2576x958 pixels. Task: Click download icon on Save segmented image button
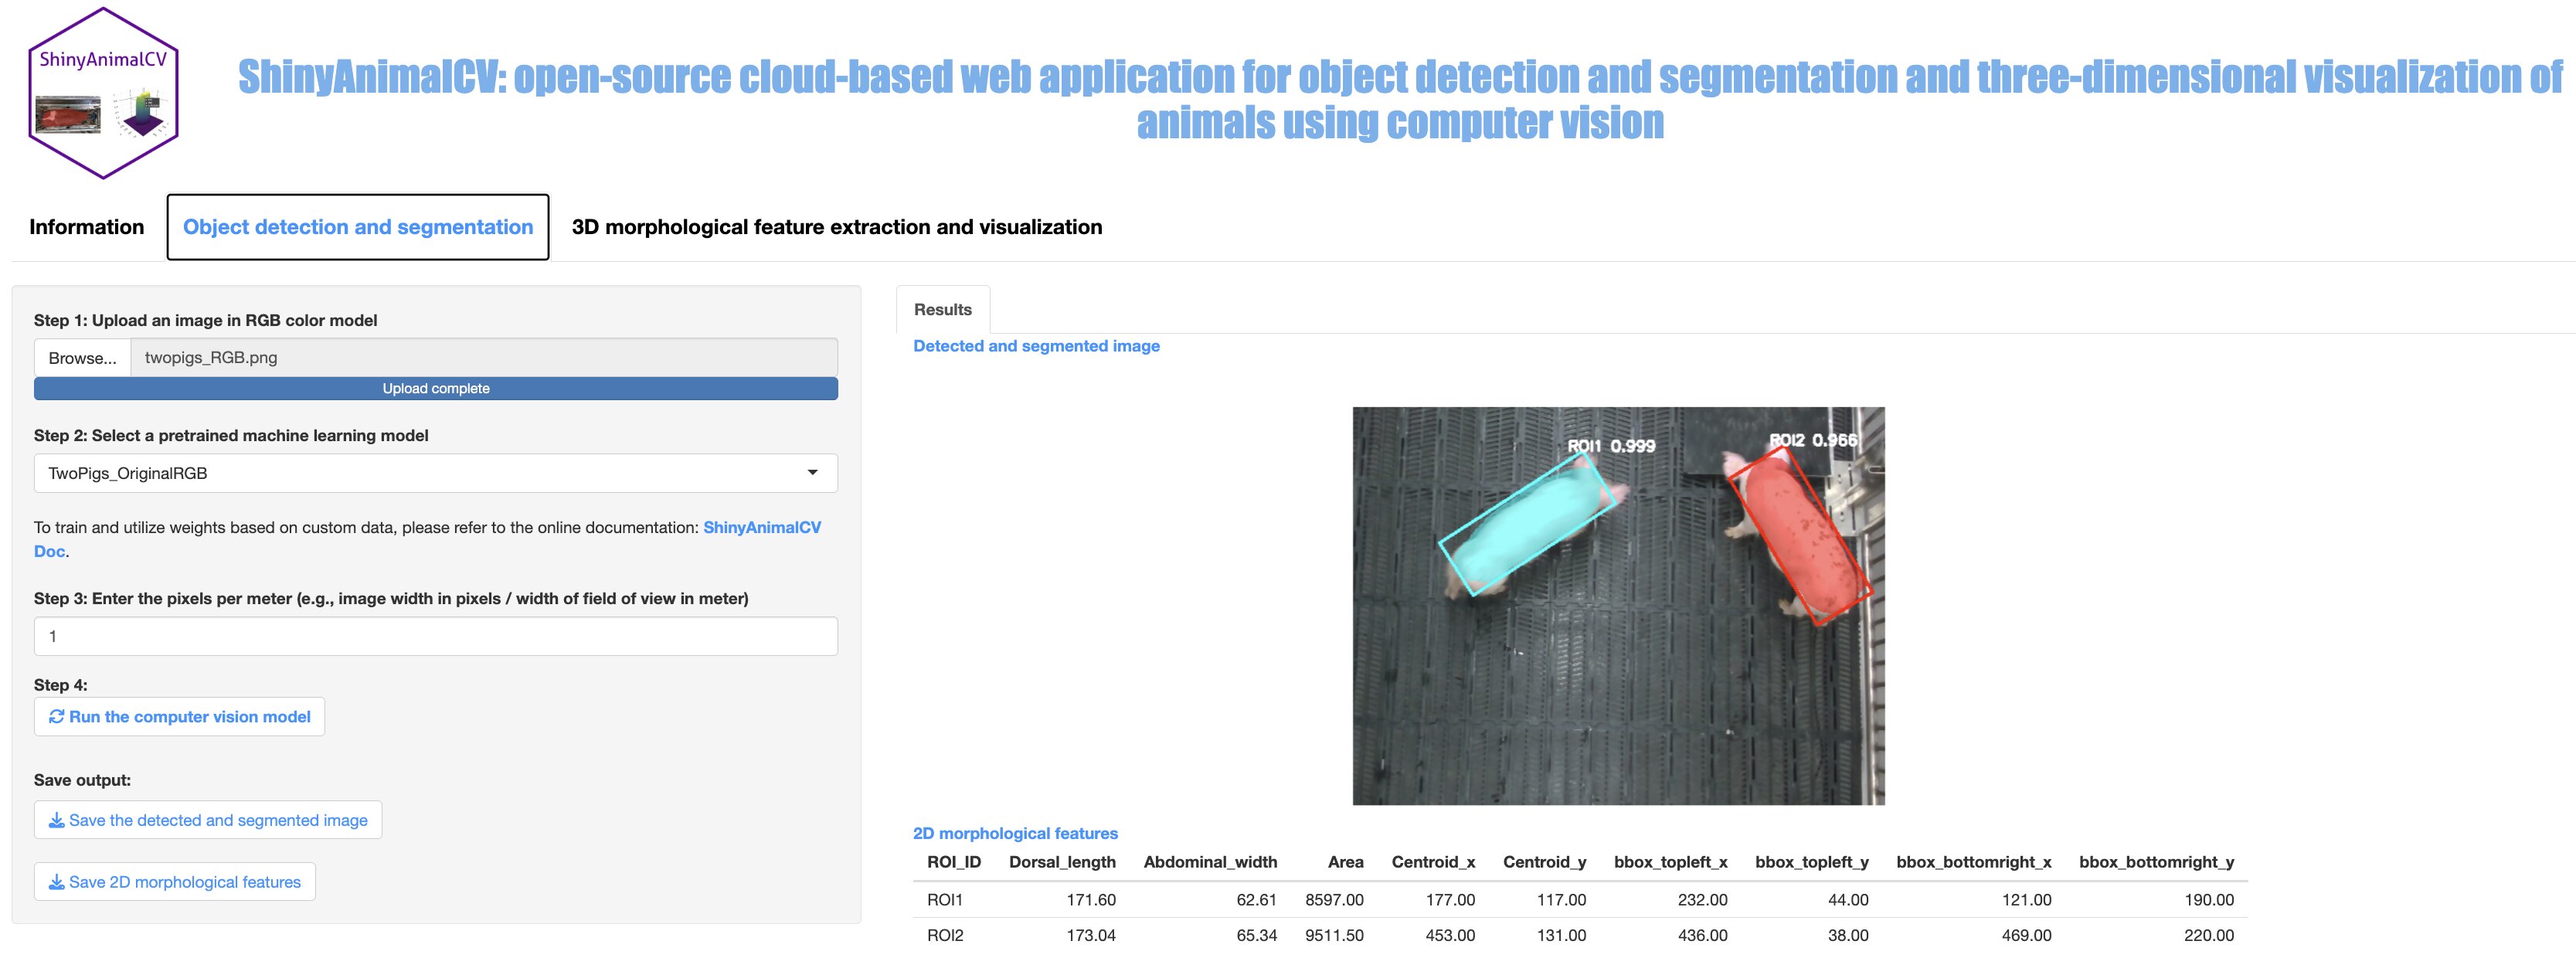click(57, 820)
